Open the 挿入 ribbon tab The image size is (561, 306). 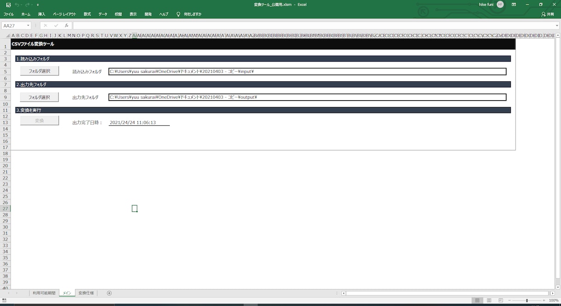42,14
